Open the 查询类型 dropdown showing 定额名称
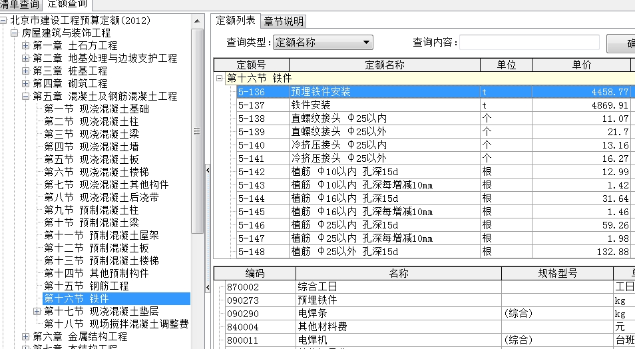635x349 pixels. [x=323, y=42]
